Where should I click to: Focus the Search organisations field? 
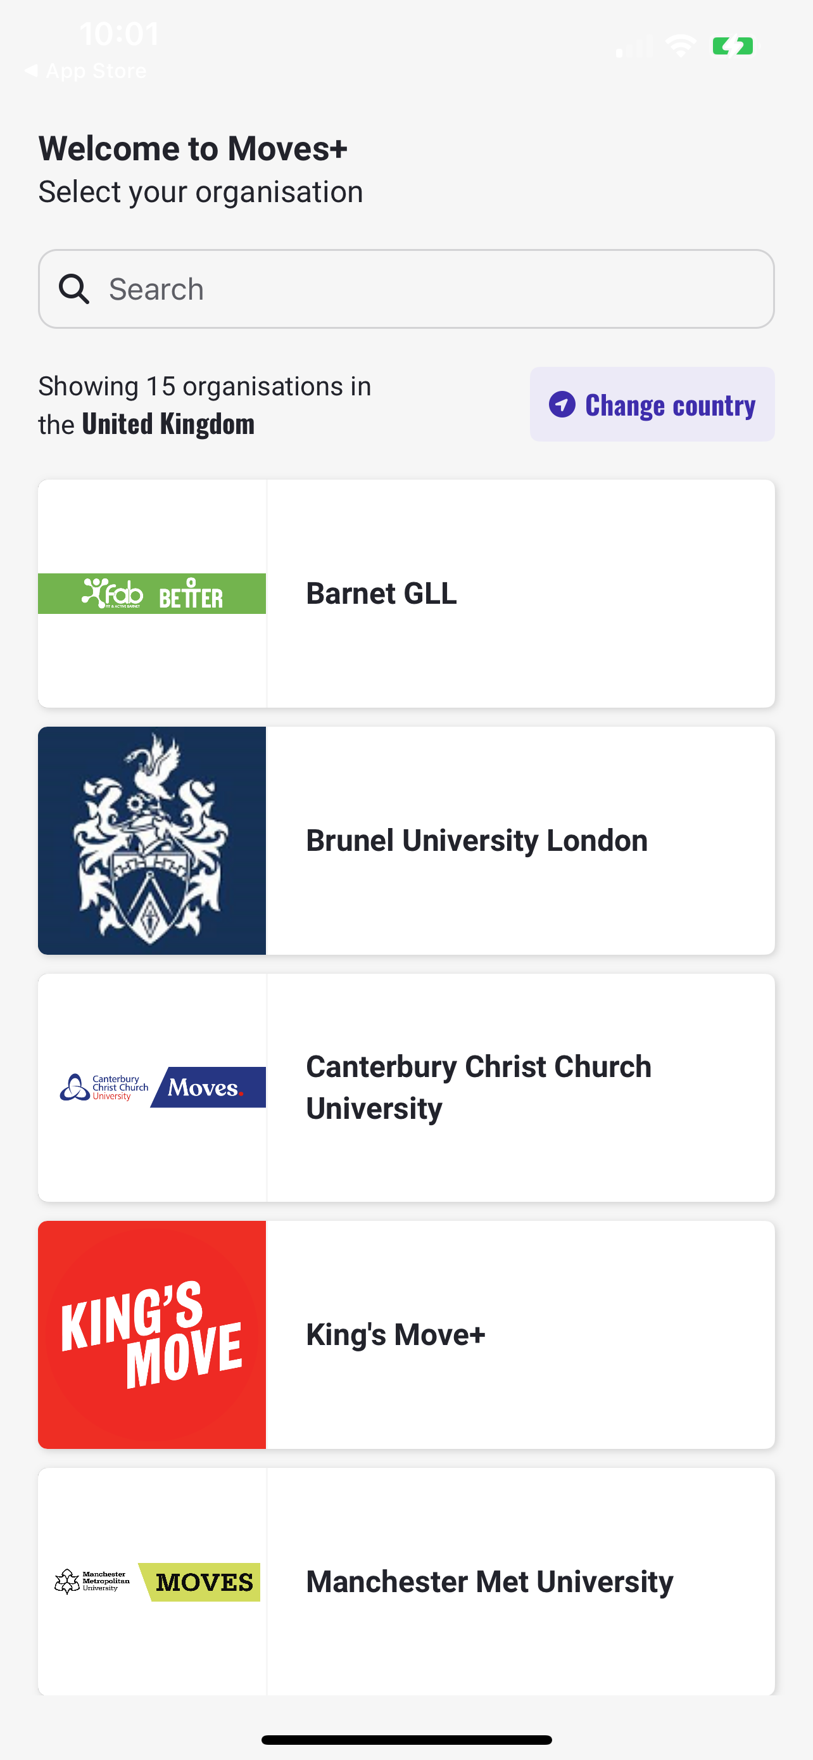click(x=406, y=289)
